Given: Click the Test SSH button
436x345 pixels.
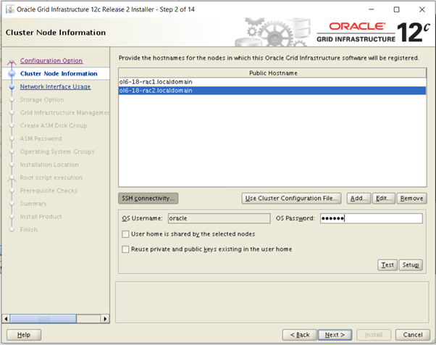Looking at the screenshot, I should [387, 265].
